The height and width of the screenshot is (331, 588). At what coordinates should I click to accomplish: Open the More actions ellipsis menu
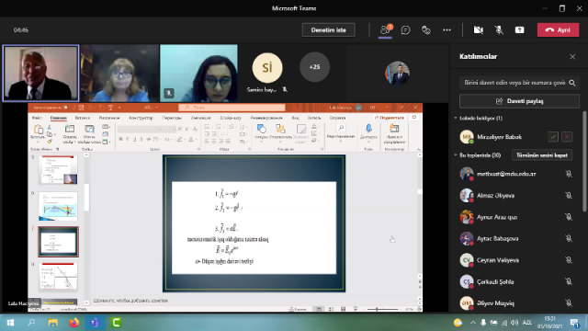(x=447, y=30)
